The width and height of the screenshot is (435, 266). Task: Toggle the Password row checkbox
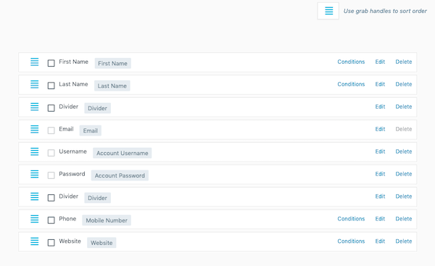(x=51, y=175)
